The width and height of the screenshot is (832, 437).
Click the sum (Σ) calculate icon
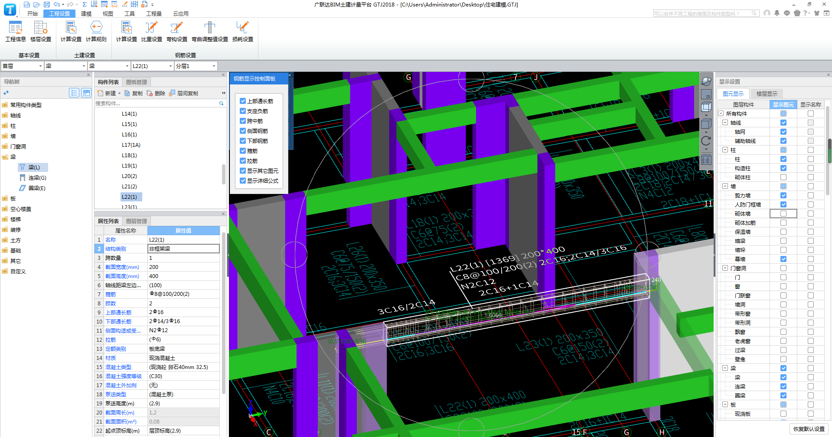[85, 4]
